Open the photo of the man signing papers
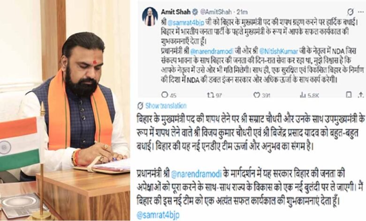 point(65,110)
